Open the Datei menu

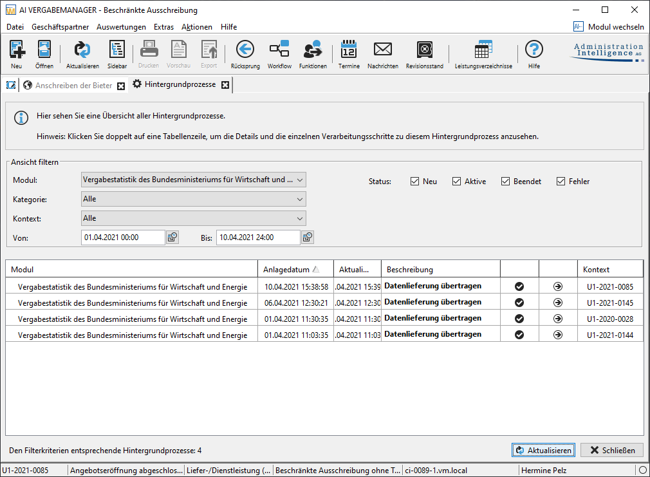coord(15,27)
